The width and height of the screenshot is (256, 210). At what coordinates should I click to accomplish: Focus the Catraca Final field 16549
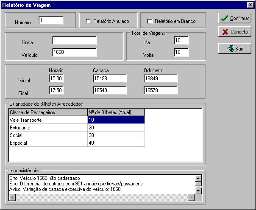click(x=110, y=90)
